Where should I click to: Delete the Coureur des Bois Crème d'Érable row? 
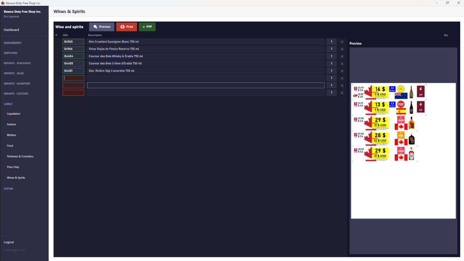[x=342, y=63]
